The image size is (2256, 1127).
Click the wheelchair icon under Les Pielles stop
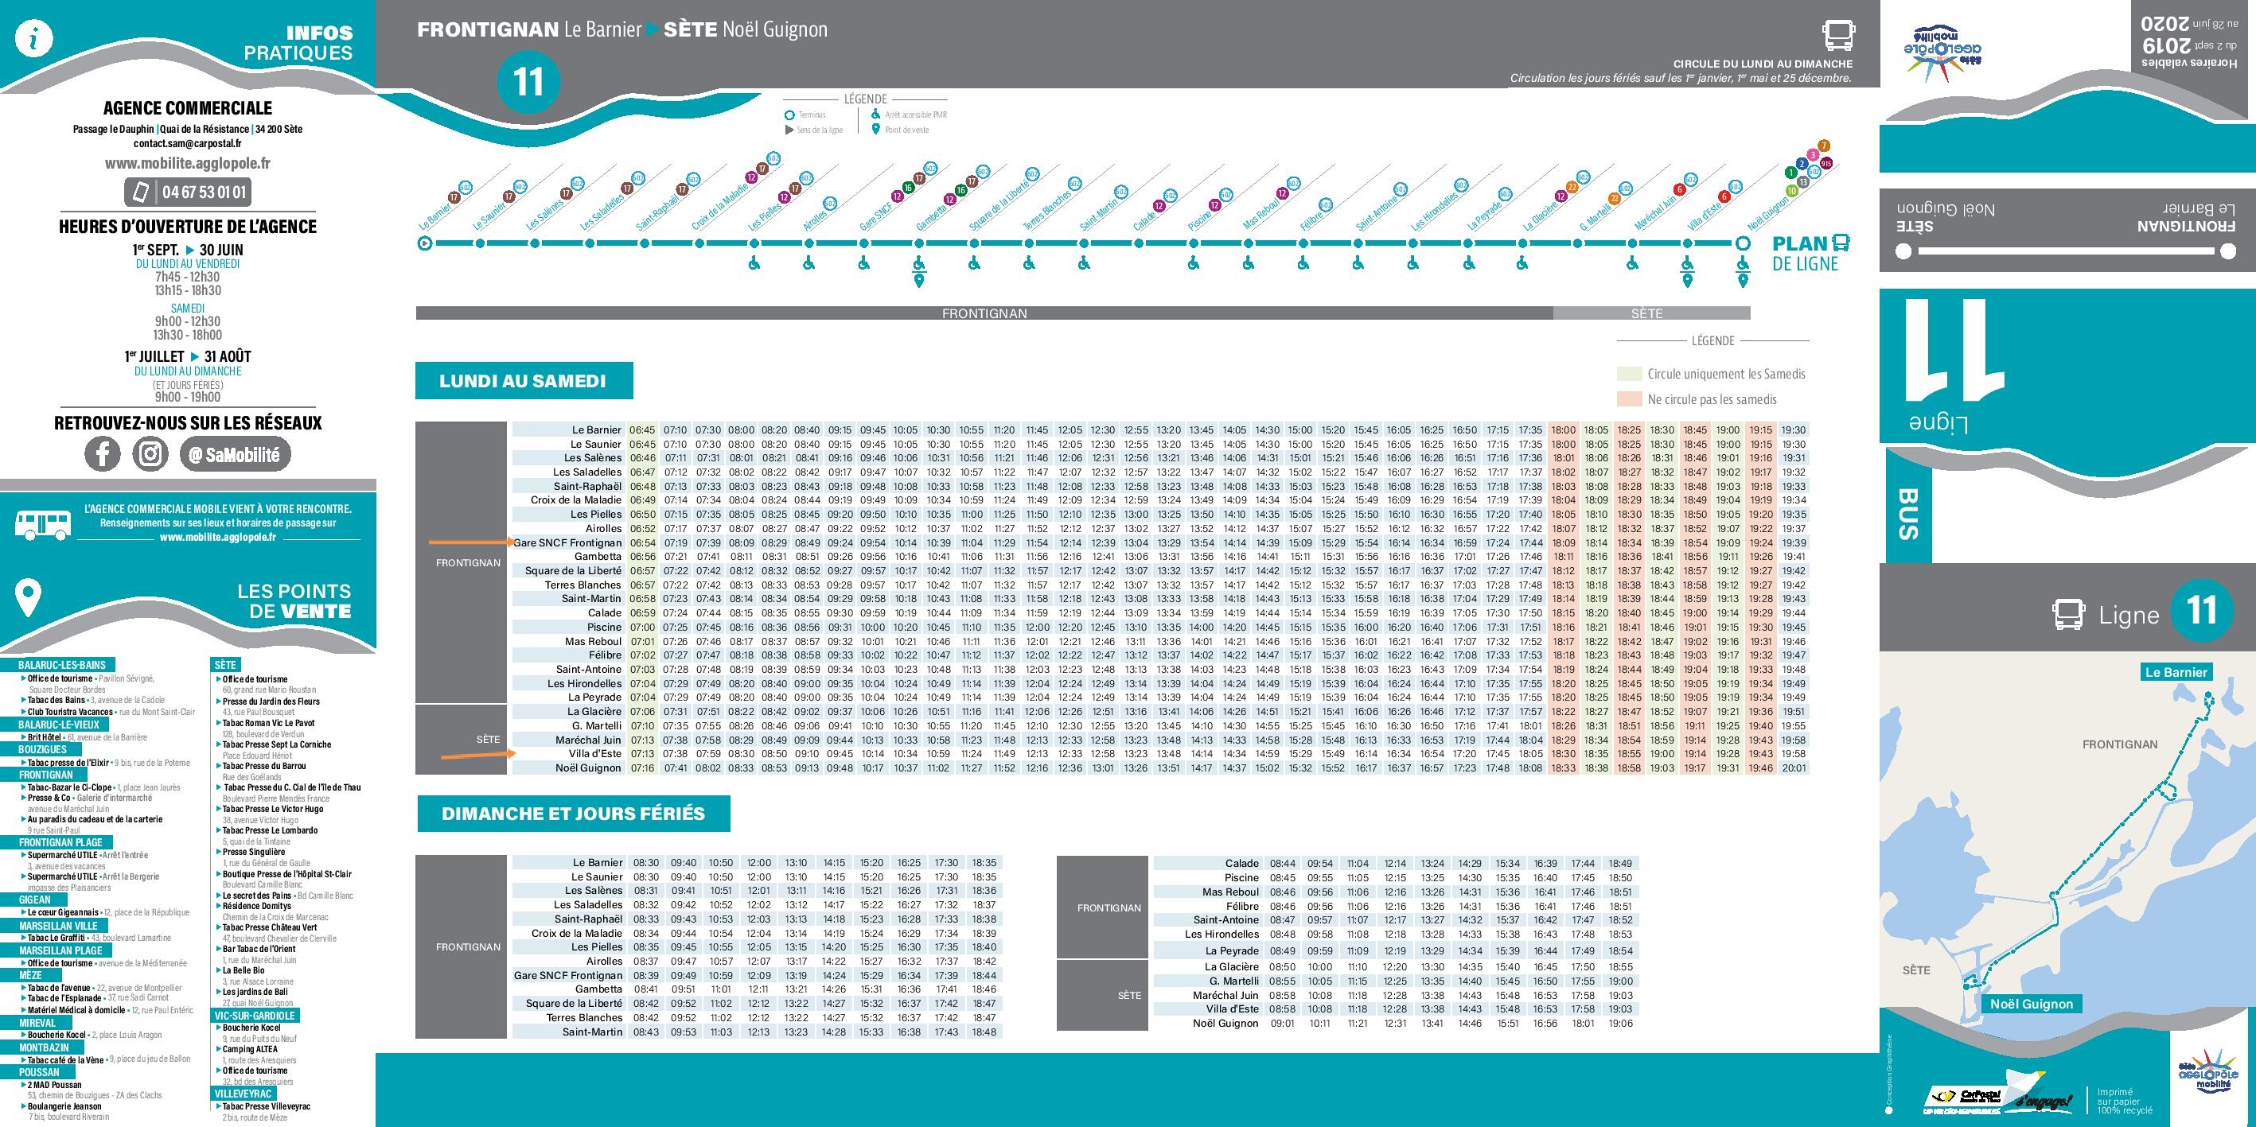pyautogui.click(x=754, y=262)
